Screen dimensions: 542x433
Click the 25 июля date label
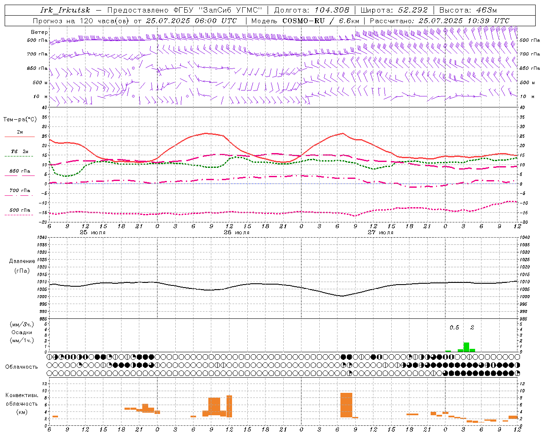[93, 233]
